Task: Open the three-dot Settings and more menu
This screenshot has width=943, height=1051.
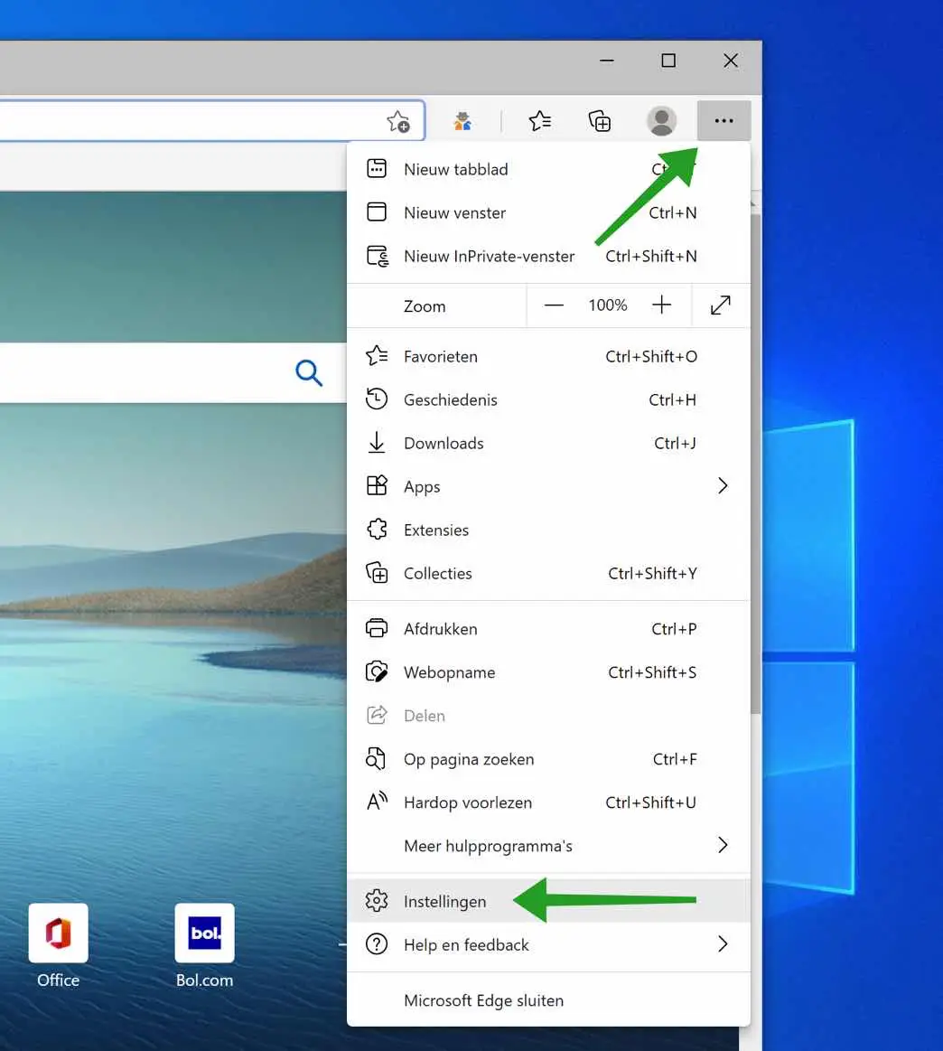Action: pyautogui.click(x=724, y=121)
